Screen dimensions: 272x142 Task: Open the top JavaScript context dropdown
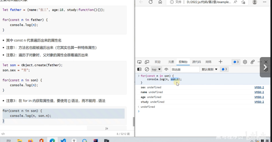pyautogui.click(x=156, y=69)
